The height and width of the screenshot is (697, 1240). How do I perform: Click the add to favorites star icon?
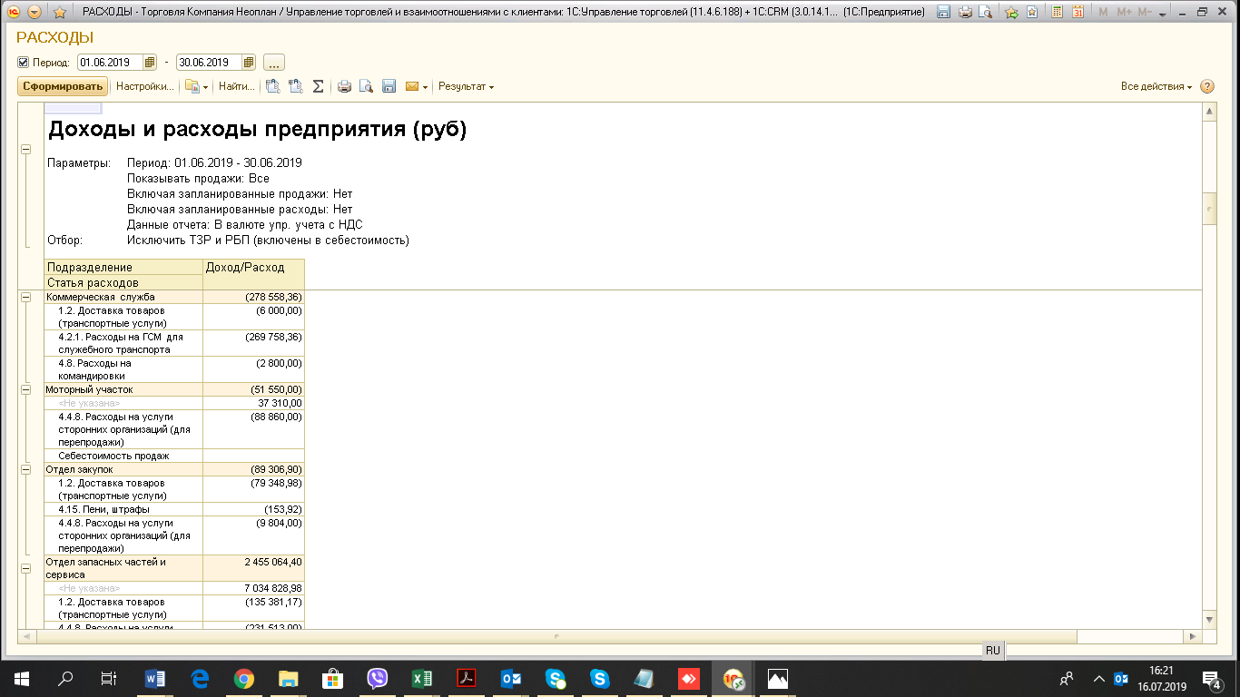(x=60, y=13)
